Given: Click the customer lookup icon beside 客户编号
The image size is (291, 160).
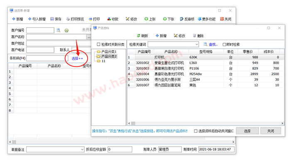Looking at the screenshot, I should (59, 30).
